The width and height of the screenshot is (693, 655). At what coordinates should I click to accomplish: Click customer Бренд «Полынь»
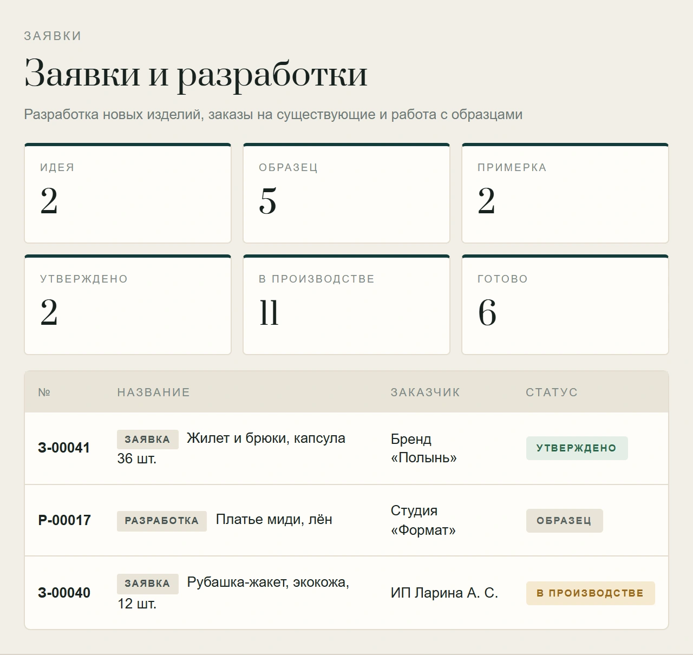tap(424, 448)
